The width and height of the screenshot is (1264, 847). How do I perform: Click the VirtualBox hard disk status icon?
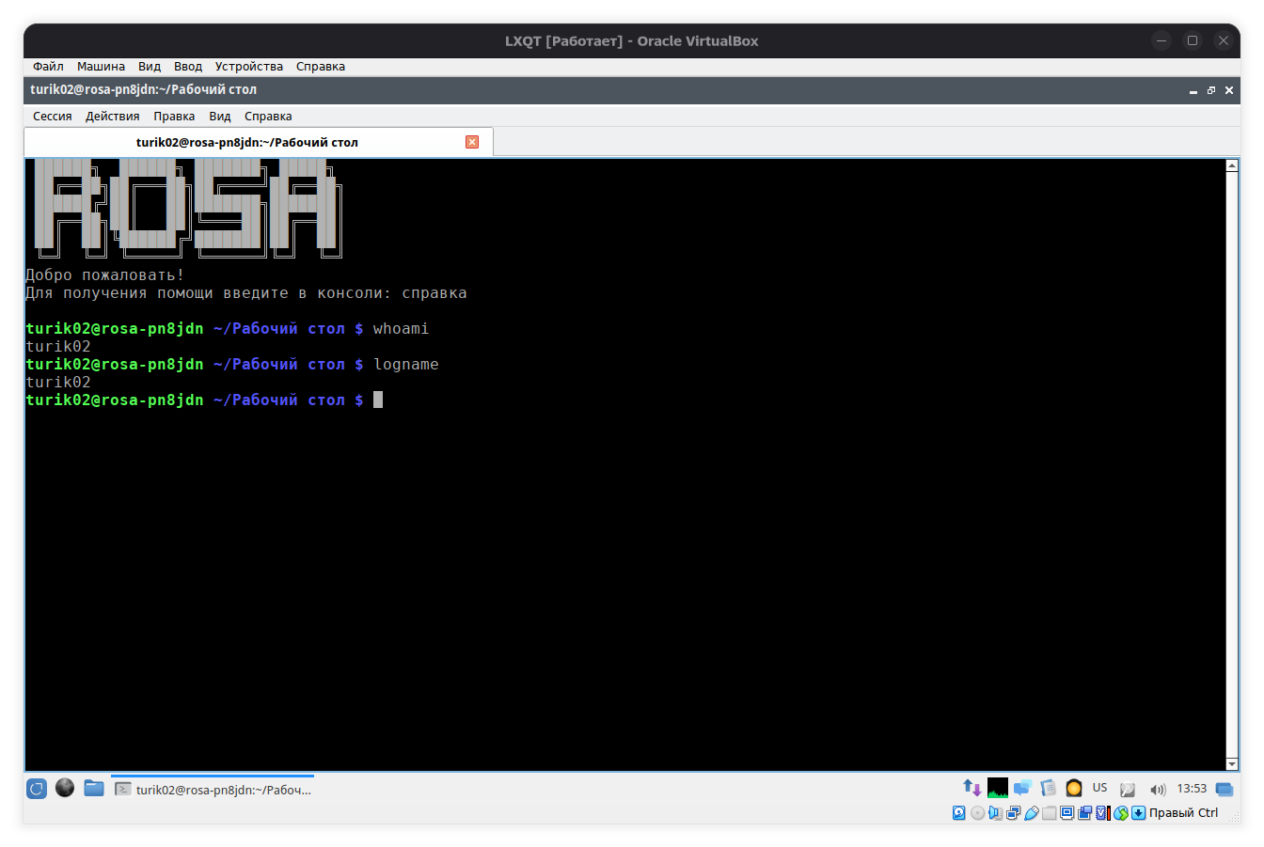click(959, 813)
